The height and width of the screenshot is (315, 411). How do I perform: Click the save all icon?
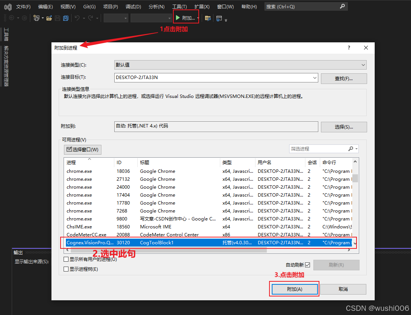(66, 18)
